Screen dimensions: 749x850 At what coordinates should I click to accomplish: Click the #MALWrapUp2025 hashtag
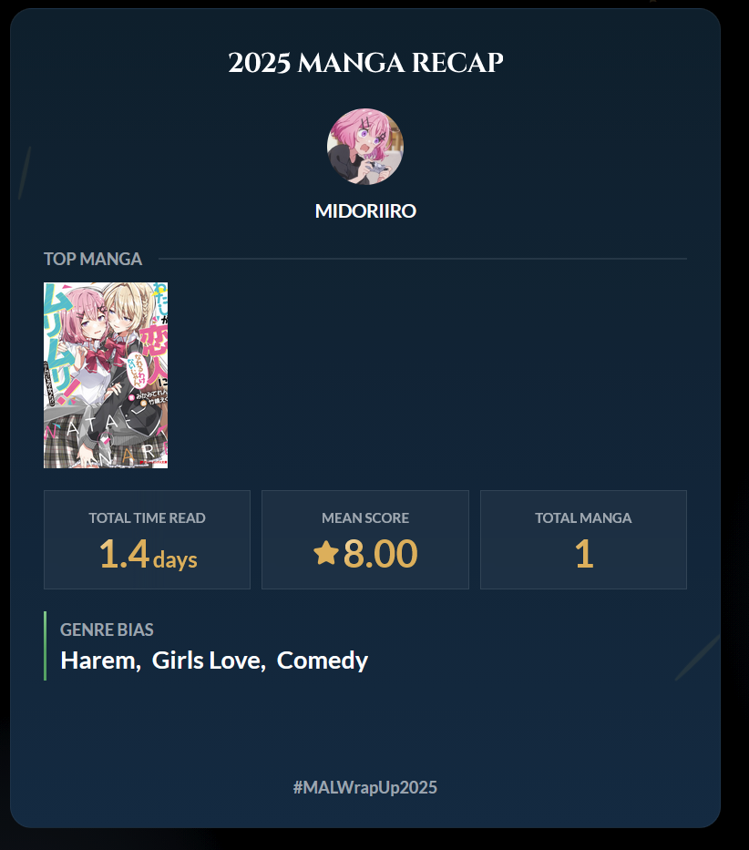coord(365,787)
